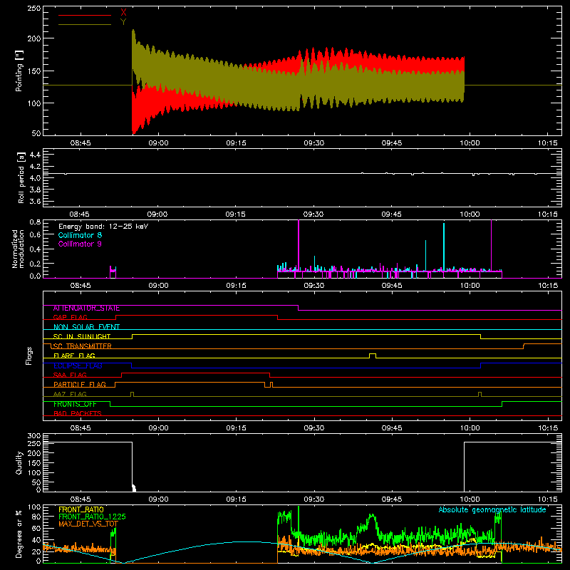Image resolution: width=570 pixels, height=570 pixels.
Task: Click the Degrees or % axis title
Action: pos(19,534)
